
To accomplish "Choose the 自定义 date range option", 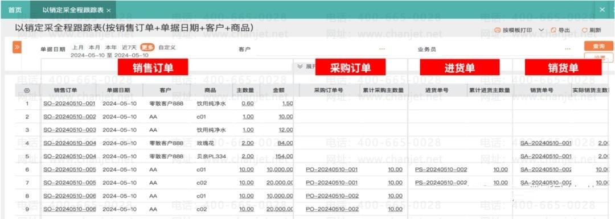I will click(167, 47).
